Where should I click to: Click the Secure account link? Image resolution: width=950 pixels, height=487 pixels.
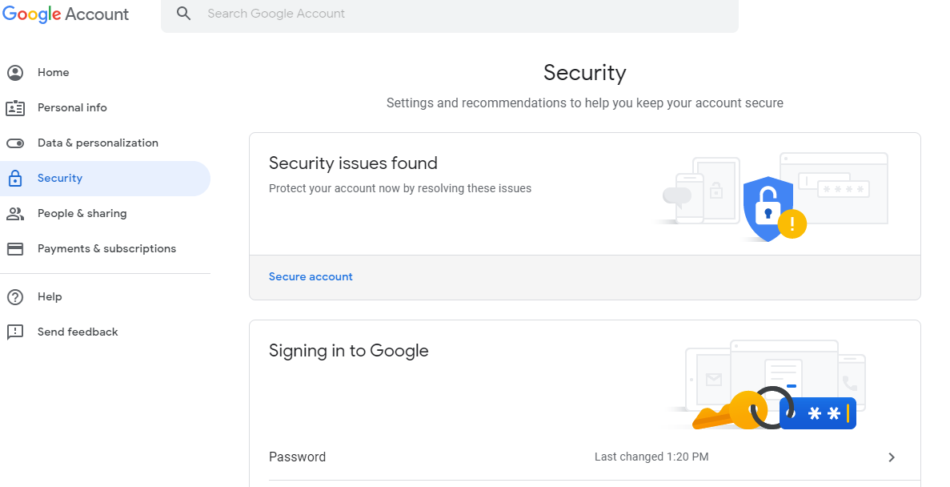(x=311, y=277)
